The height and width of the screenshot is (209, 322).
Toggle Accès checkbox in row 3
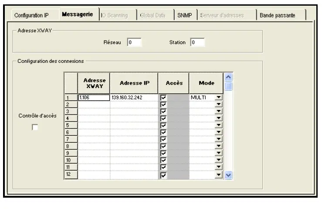(163, 112)
